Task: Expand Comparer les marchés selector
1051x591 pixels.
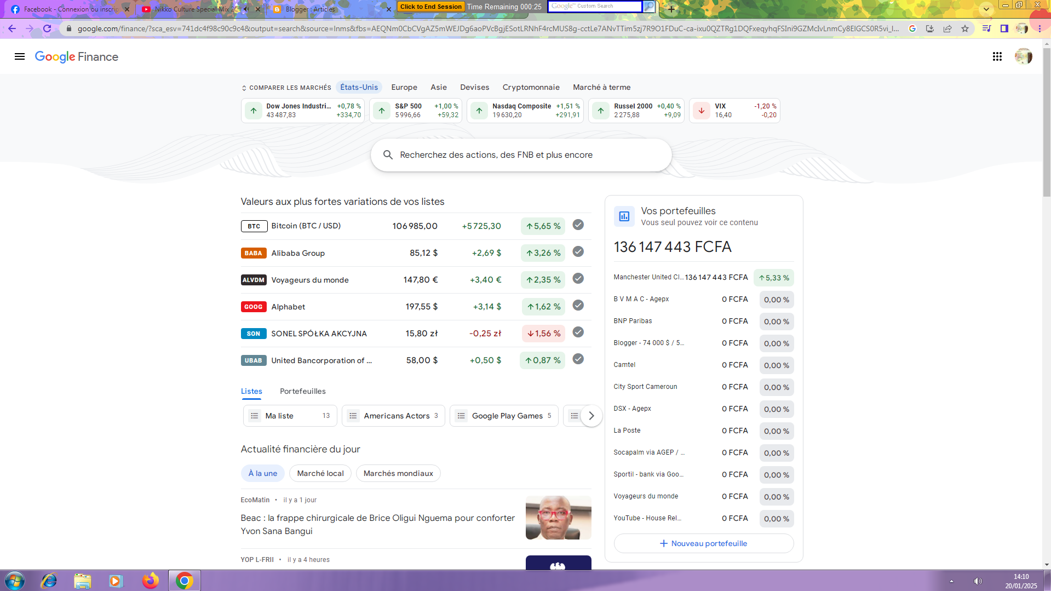Action: 286,88
